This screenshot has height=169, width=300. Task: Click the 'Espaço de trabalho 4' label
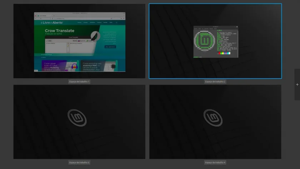click(x=215, y=163)
